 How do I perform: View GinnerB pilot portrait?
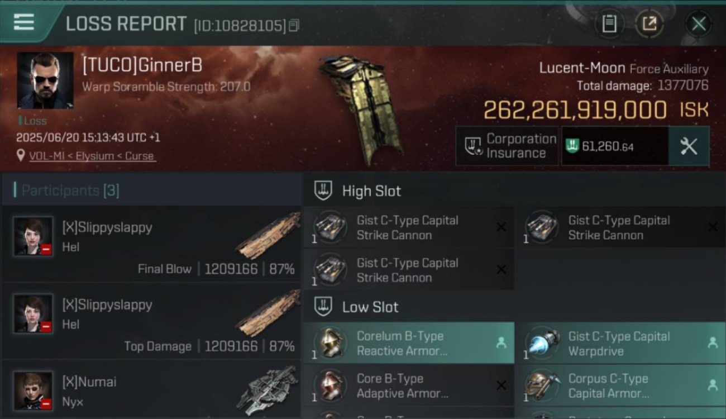click(x=45, y=80)
